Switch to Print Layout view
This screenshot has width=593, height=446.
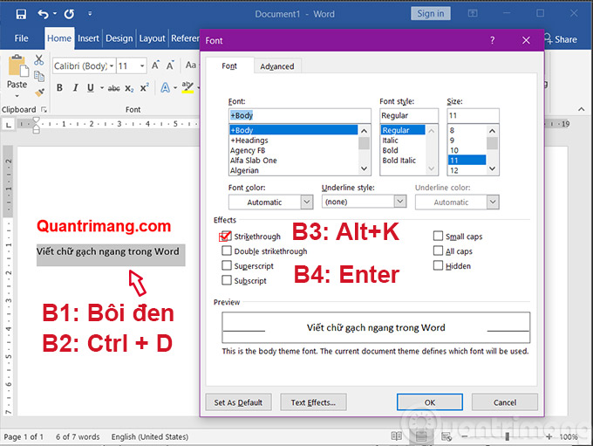point(421,436)
